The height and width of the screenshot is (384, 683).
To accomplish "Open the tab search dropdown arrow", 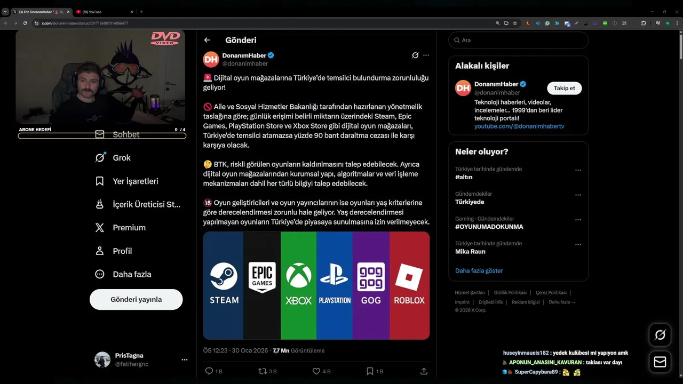I will [5, 12].
